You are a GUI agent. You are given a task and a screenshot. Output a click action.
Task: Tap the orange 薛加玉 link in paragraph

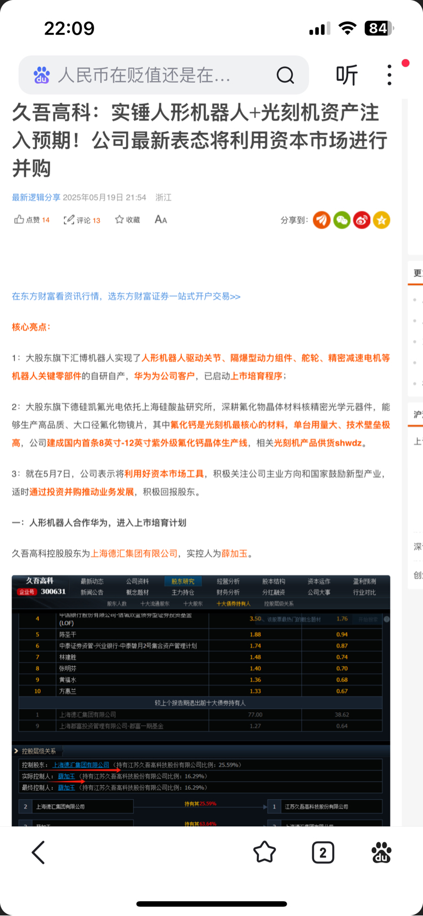(x=235, y=554)
